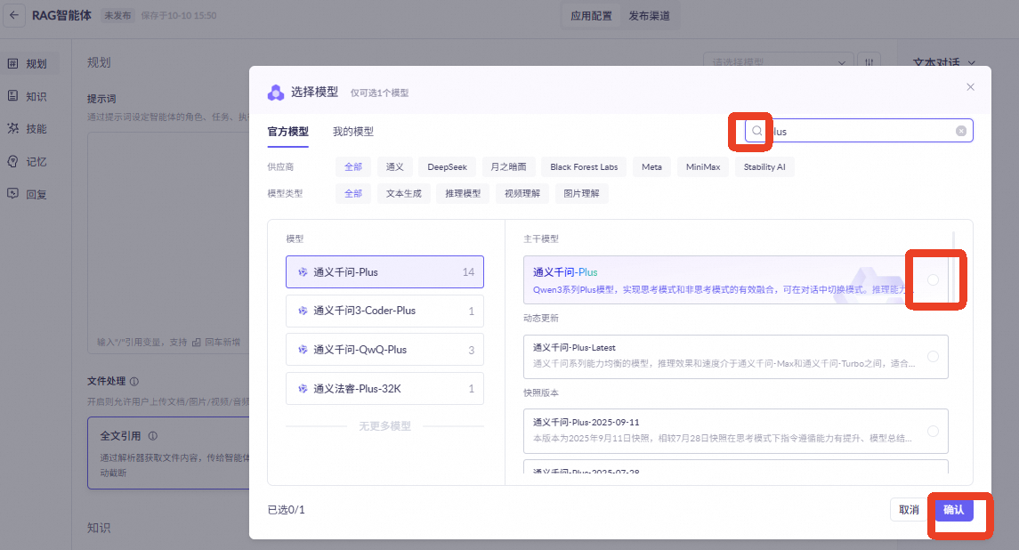Click the search magnifier icon
Image resolution: width=1019 pixels, height=550 pixels.
[757, 132]
